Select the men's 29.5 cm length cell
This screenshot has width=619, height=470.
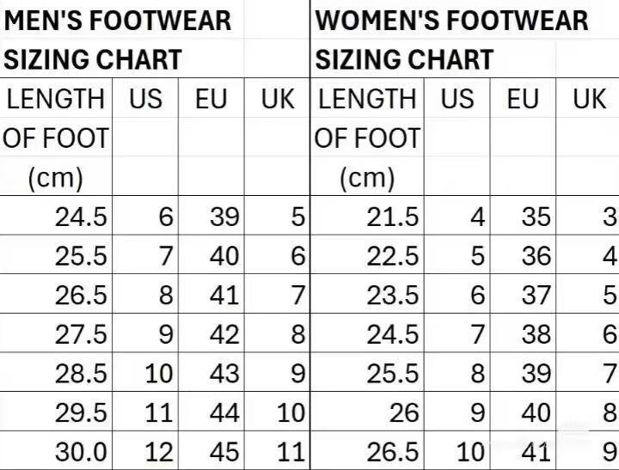click(x=82, y=413)
